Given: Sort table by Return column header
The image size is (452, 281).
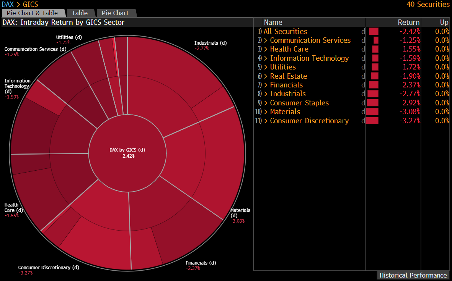Looking at the screenshot, I should click(x=408, y=23).
